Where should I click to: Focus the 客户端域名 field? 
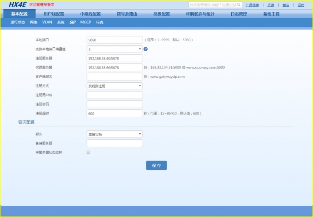(115, 76)
